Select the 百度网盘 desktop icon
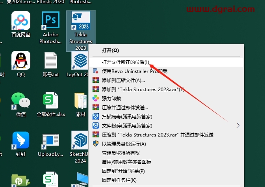This screenshot has height=187, width=265. [21, 24]
